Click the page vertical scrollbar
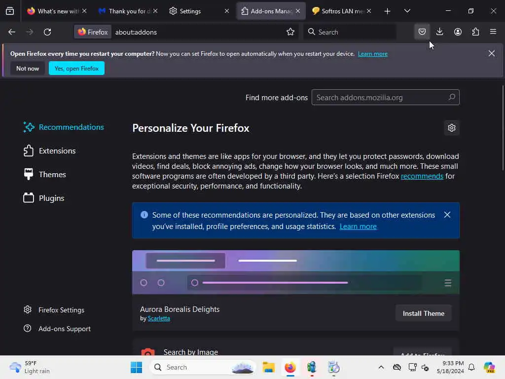This screenshot has height=379, width=505. pyautogui.click(x=503, y=129)
